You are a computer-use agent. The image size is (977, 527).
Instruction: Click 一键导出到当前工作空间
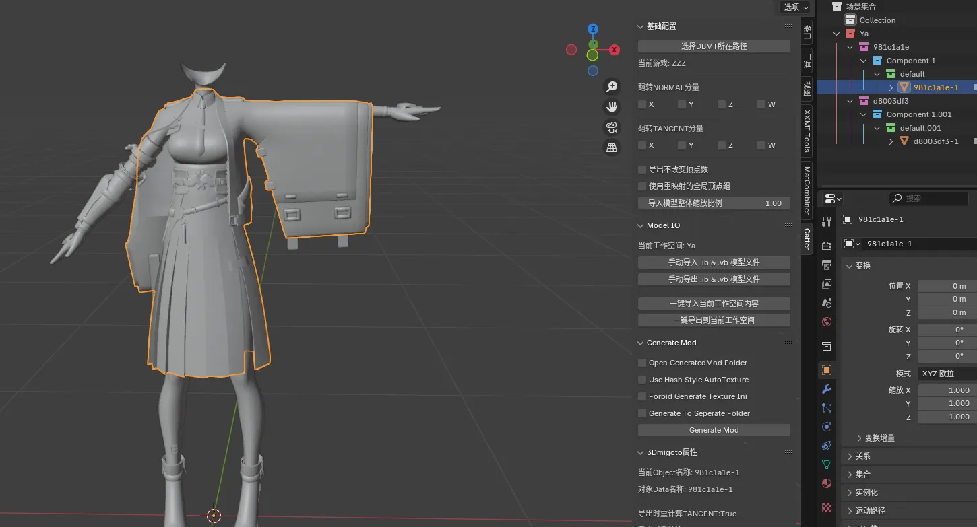pos(714,320)
